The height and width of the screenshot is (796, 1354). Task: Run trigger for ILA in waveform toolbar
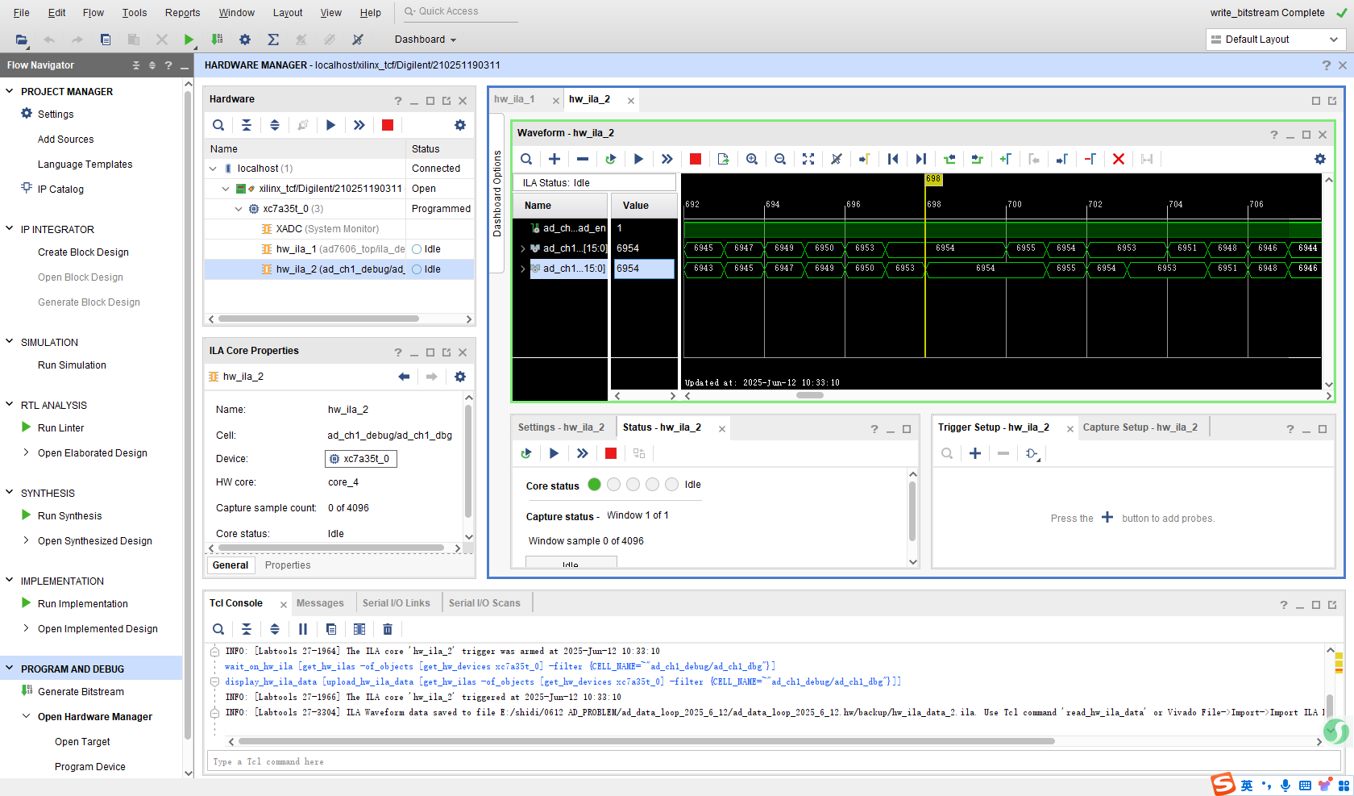638,159
